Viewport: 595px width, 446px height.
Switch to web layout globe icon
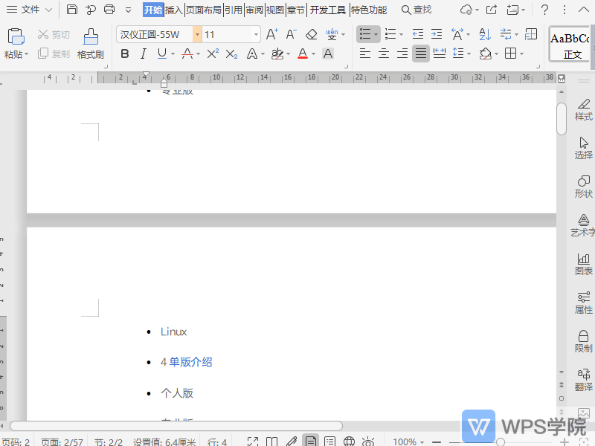point(349,442)
